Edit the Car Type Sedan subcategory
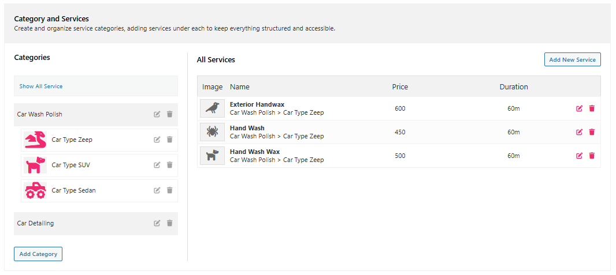This screenshot has height=275, width=616. (157, 190)
